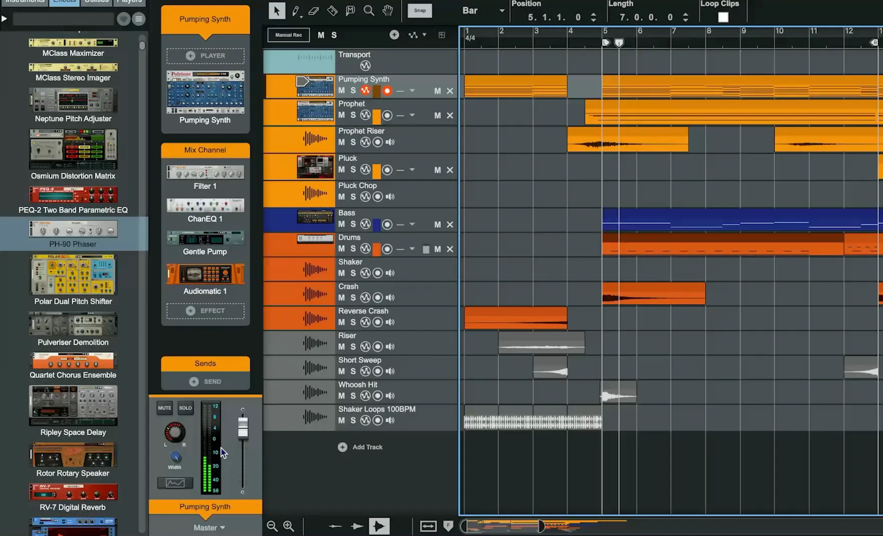883x536 pixels.
Task: Expand the Pumping Synth track lane dropdown
Action: point(412,91)
